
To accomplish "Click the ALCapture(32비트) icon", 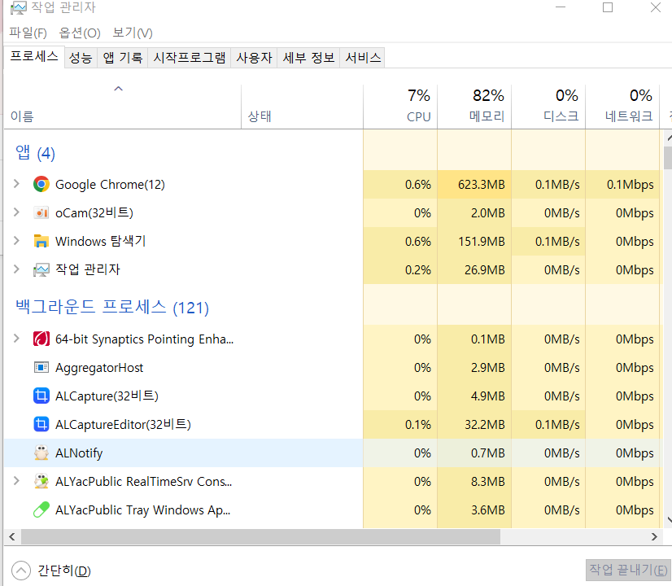I will (x=41, y=396).
